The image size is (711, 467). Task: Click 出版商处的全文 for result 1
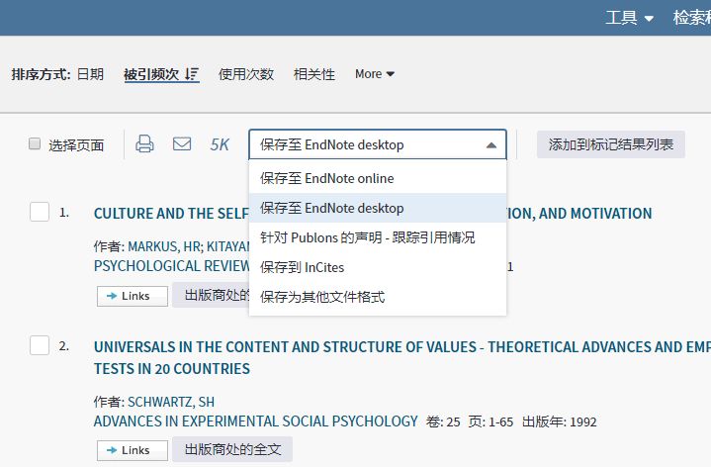coord(211,295)
